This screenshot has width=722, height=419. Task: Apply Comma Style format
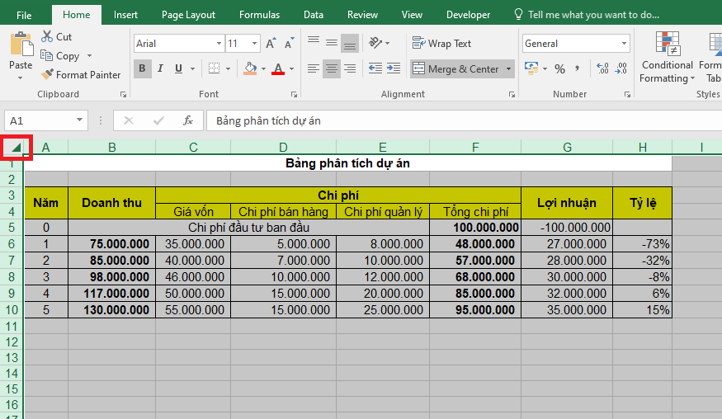point(577,68)
